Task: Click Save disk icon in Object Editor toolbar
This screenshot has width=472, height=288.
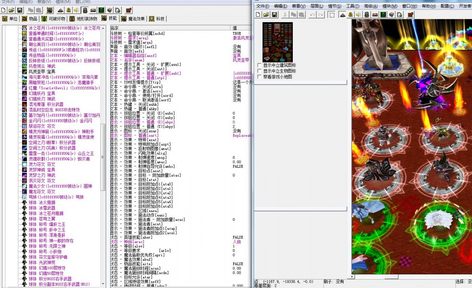Action: tap(20, 10)
